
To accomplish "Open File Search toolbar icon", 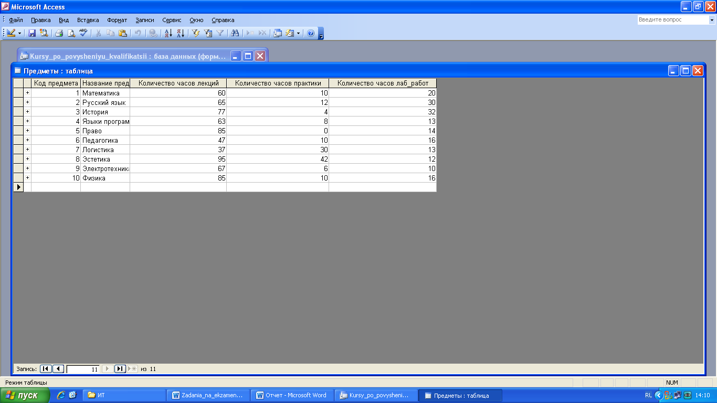I will point(44,33).
